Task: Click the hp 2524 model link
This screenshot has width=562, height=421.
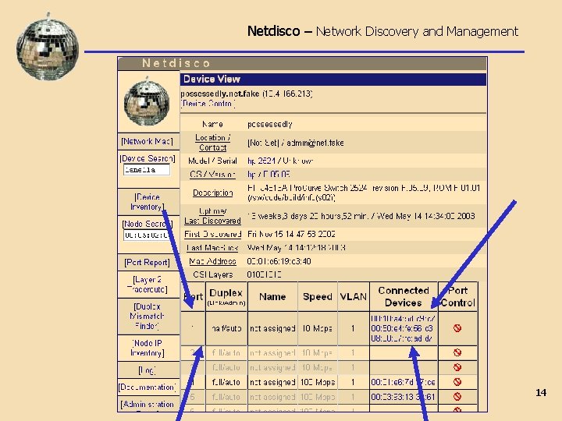Action: point(261,161)
